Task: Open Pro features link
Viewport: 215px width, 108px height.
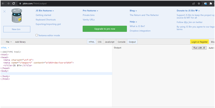Action: [x=91, y=11]
